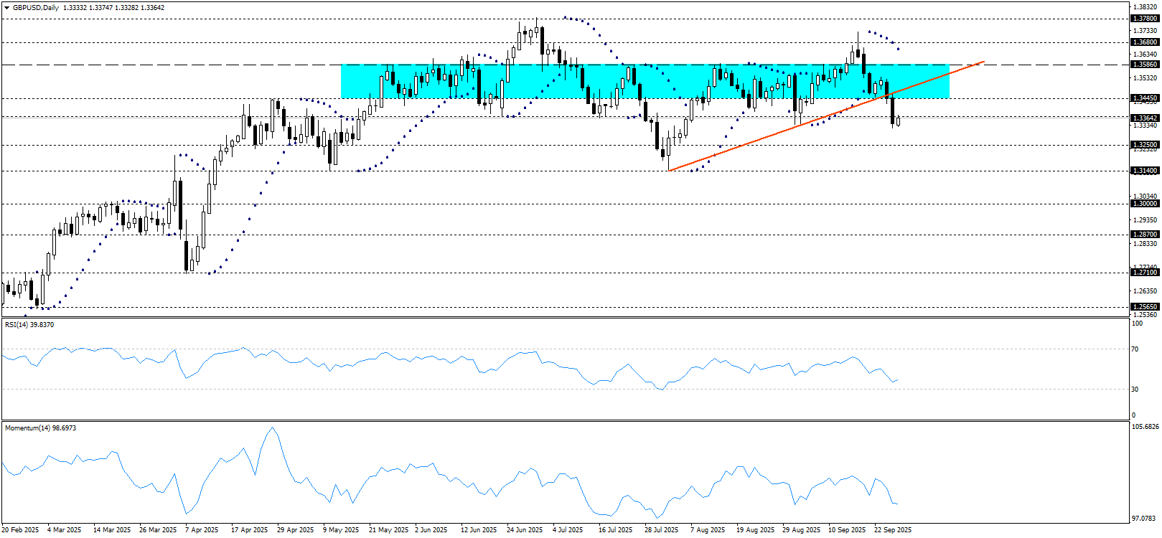Click the 24 Jun 2025 date label
This screenshot has width=1162, height=538.
[x=525, y=530]
